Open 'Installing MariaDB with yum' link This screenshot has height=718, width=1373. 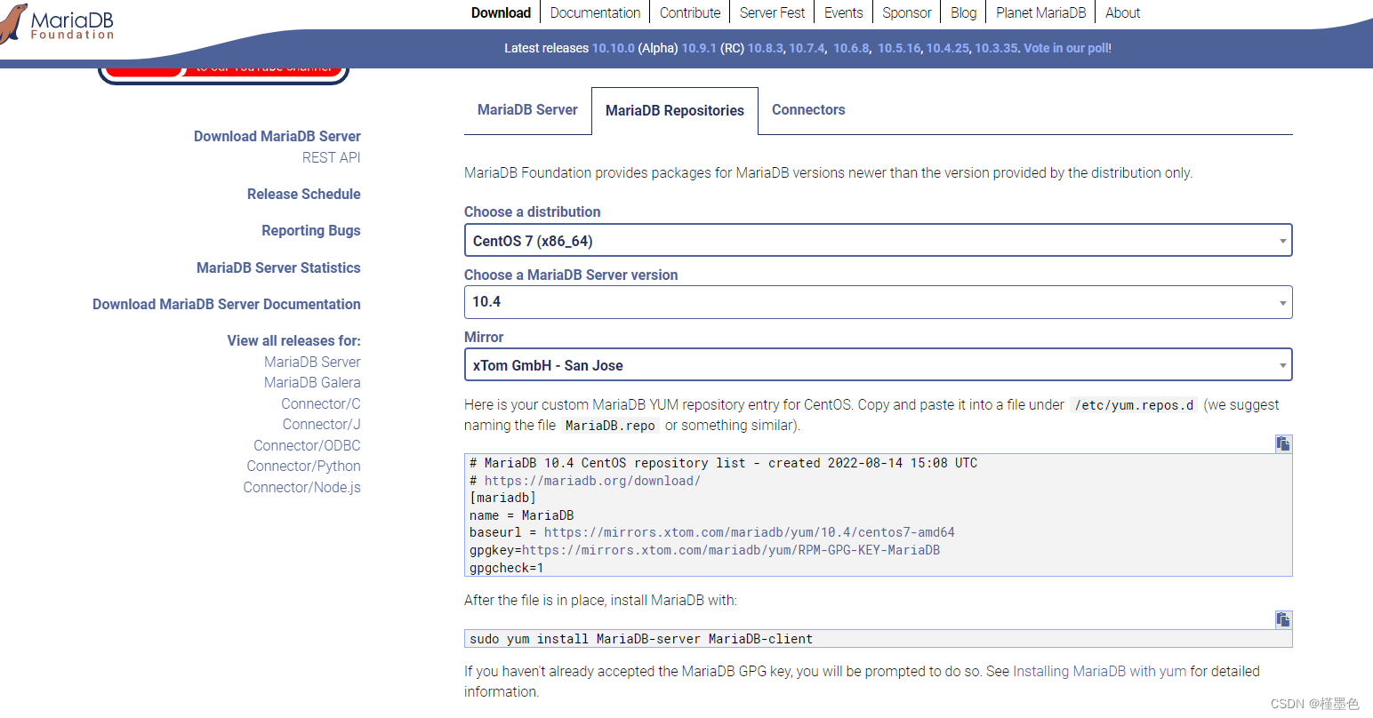[x=1099, y=671]
